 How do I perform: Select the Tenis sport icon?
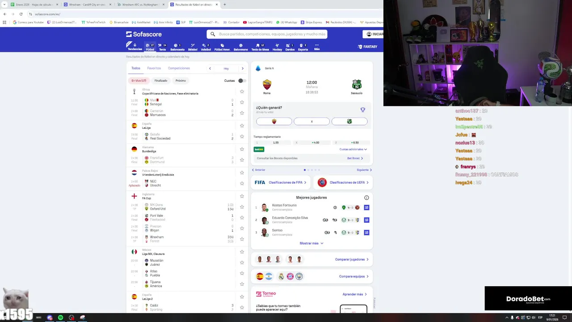click(162, 47)
